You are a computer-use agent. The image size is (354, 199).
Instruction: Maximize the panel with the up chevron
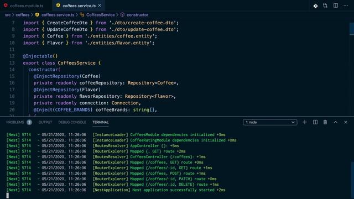tap(336, 122)
